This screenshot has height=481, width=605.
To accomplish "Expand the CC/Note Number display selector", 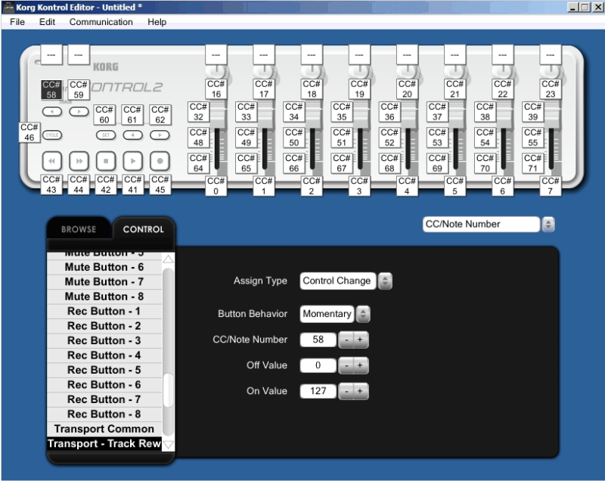I will (548, 224).
